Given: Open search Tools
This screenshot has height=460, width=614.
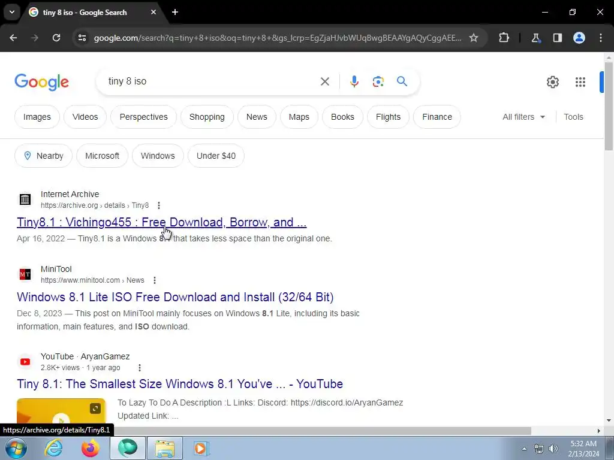Looking at the screenshot, I should point(573,117).
